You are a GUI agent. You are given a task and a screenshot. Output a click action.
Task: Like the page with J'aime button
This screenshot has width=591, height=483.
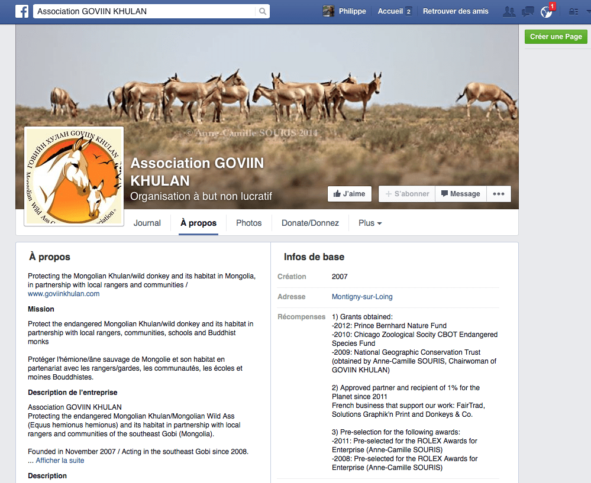[349, 194]
